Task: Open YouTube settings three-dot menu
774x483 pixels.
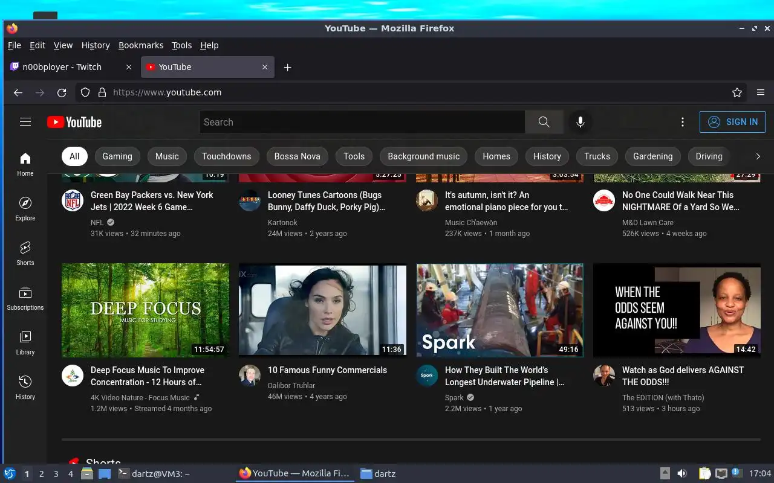Action: tap(683, 122)
